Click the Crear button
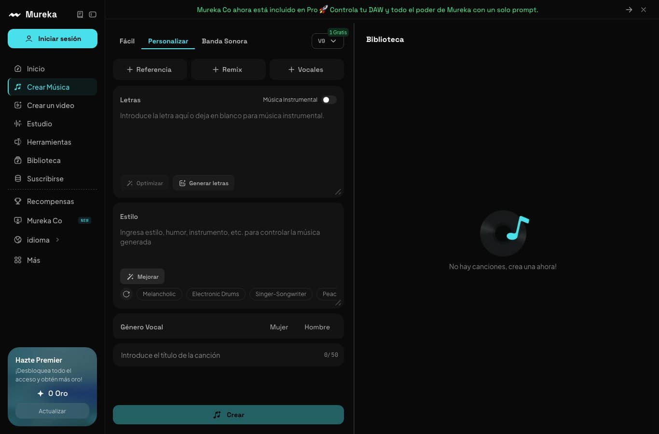The height and width of the screenshot is (434, 659). coord(228,415)
